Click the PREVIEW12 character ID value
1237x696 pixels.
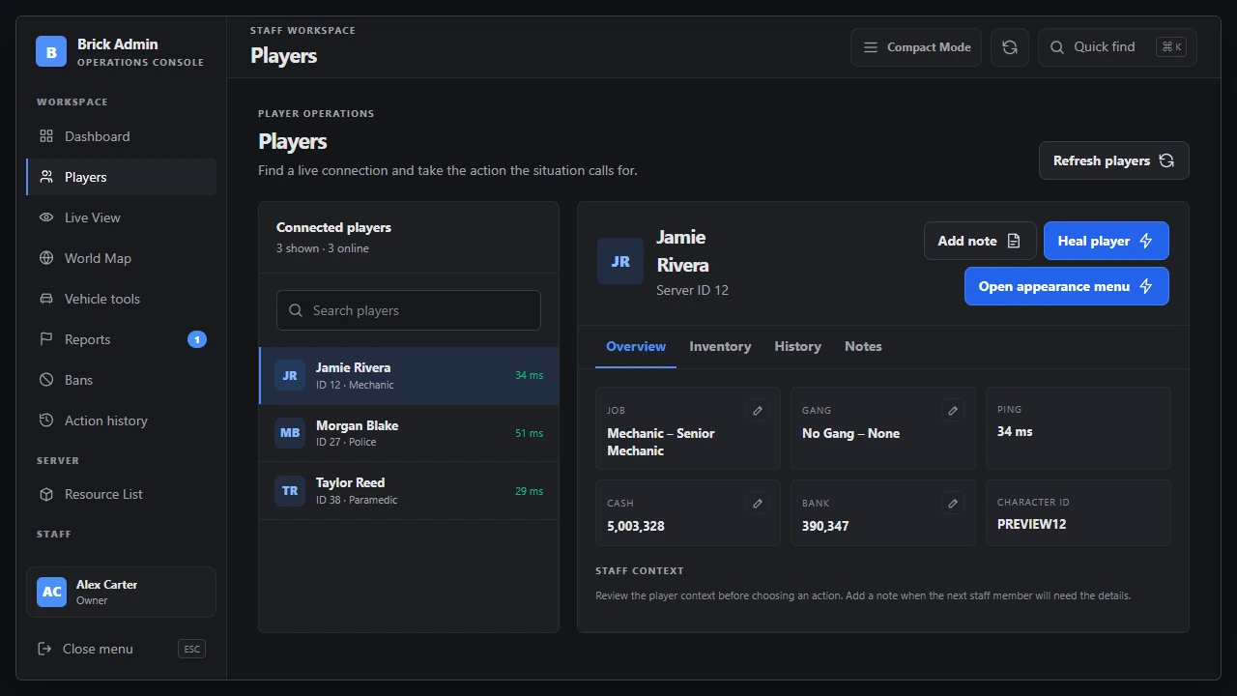(1032, 524)
